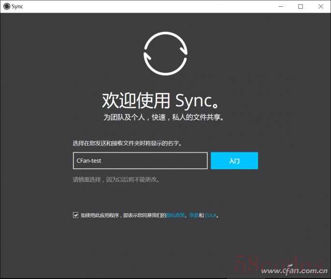Viewport: 331px width, 279px height.
Task: Uncheck the agreement checkbox
Action: (75, 215)
